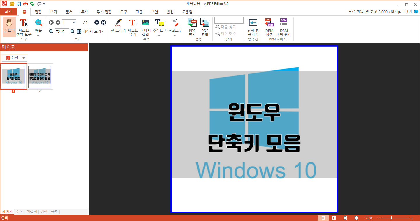Open DRM 이력 관리 history manager
Viewport: 420px width, 221px height.
click(x=284, y=27)
